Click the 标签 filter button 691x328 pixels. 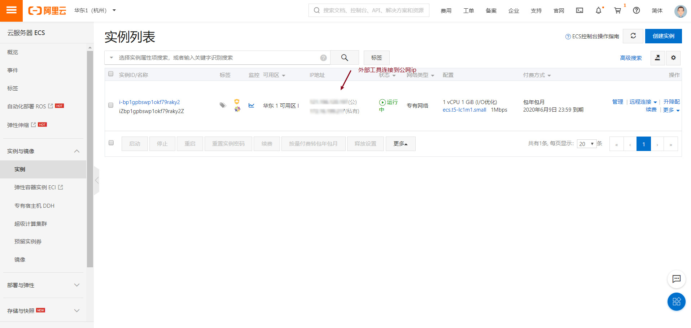pos(376,58)
